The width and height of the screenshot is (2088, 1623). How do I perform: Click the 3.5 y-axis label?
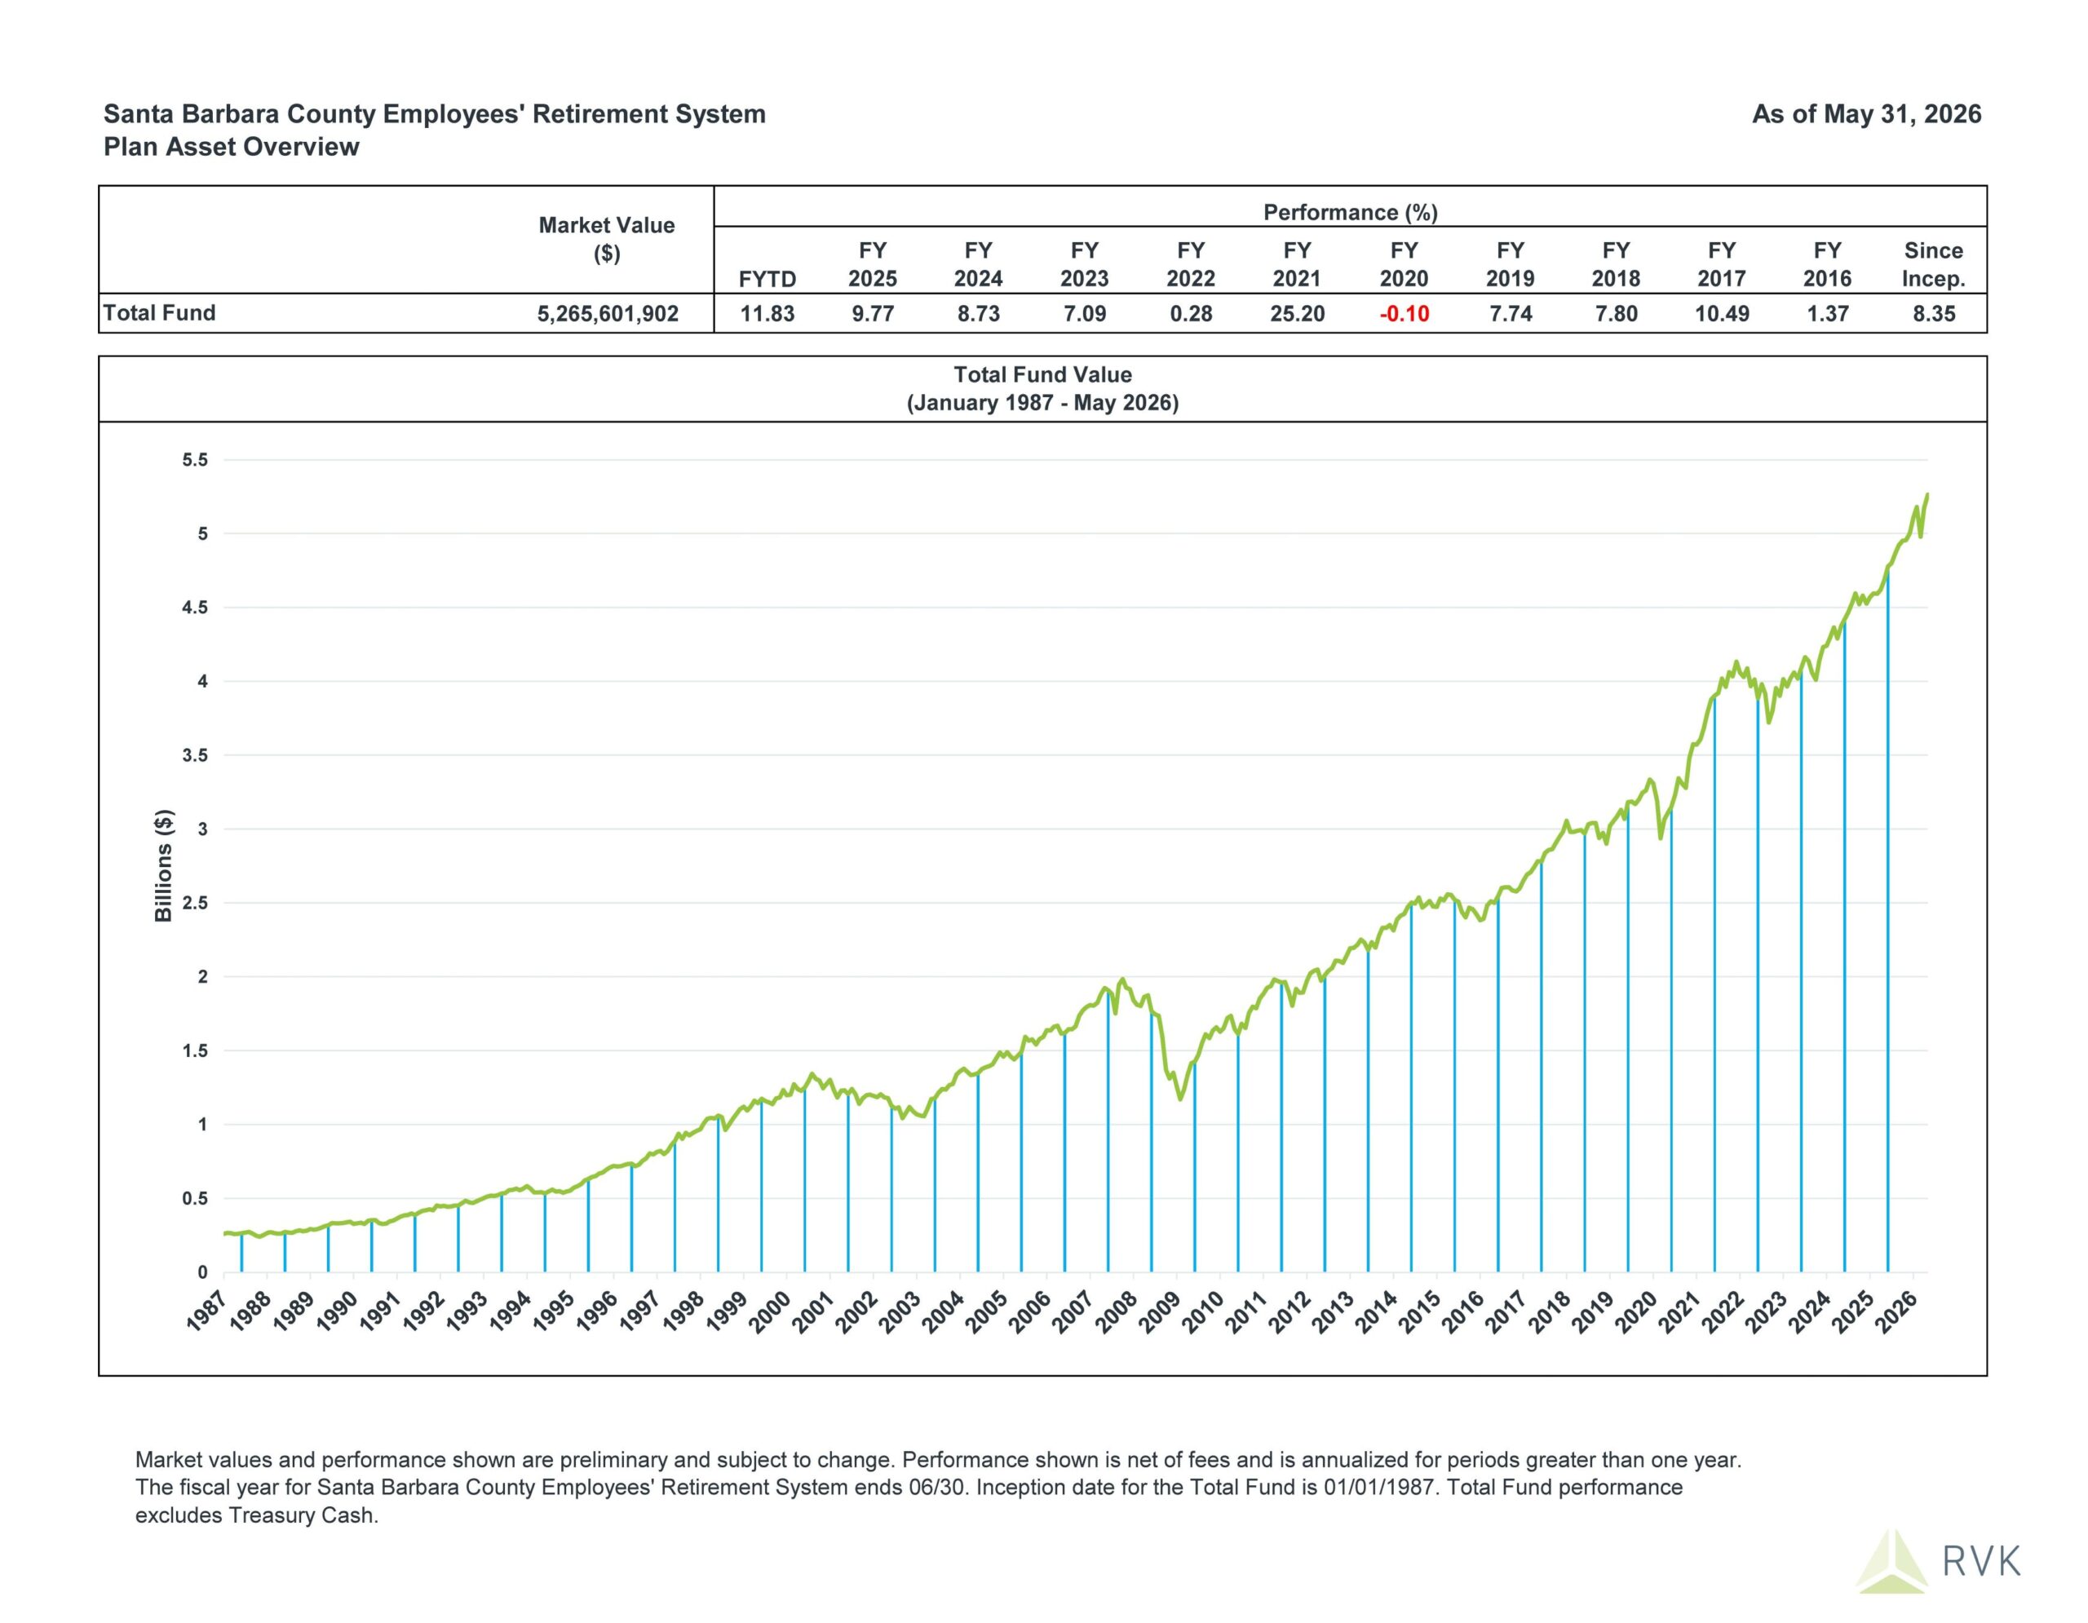pos(195,755)
